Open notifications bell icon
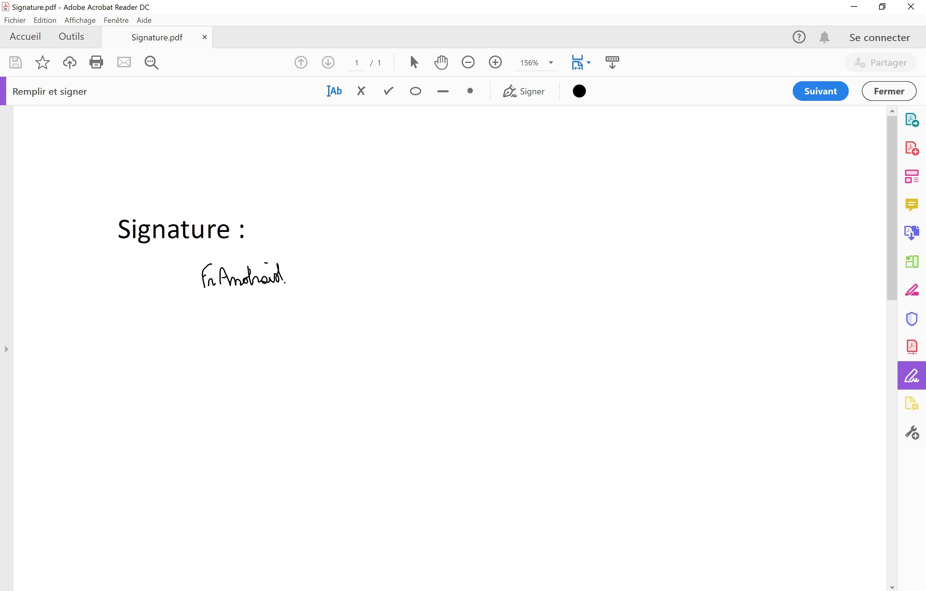This screenshot has height=591, width=926. 824,37
